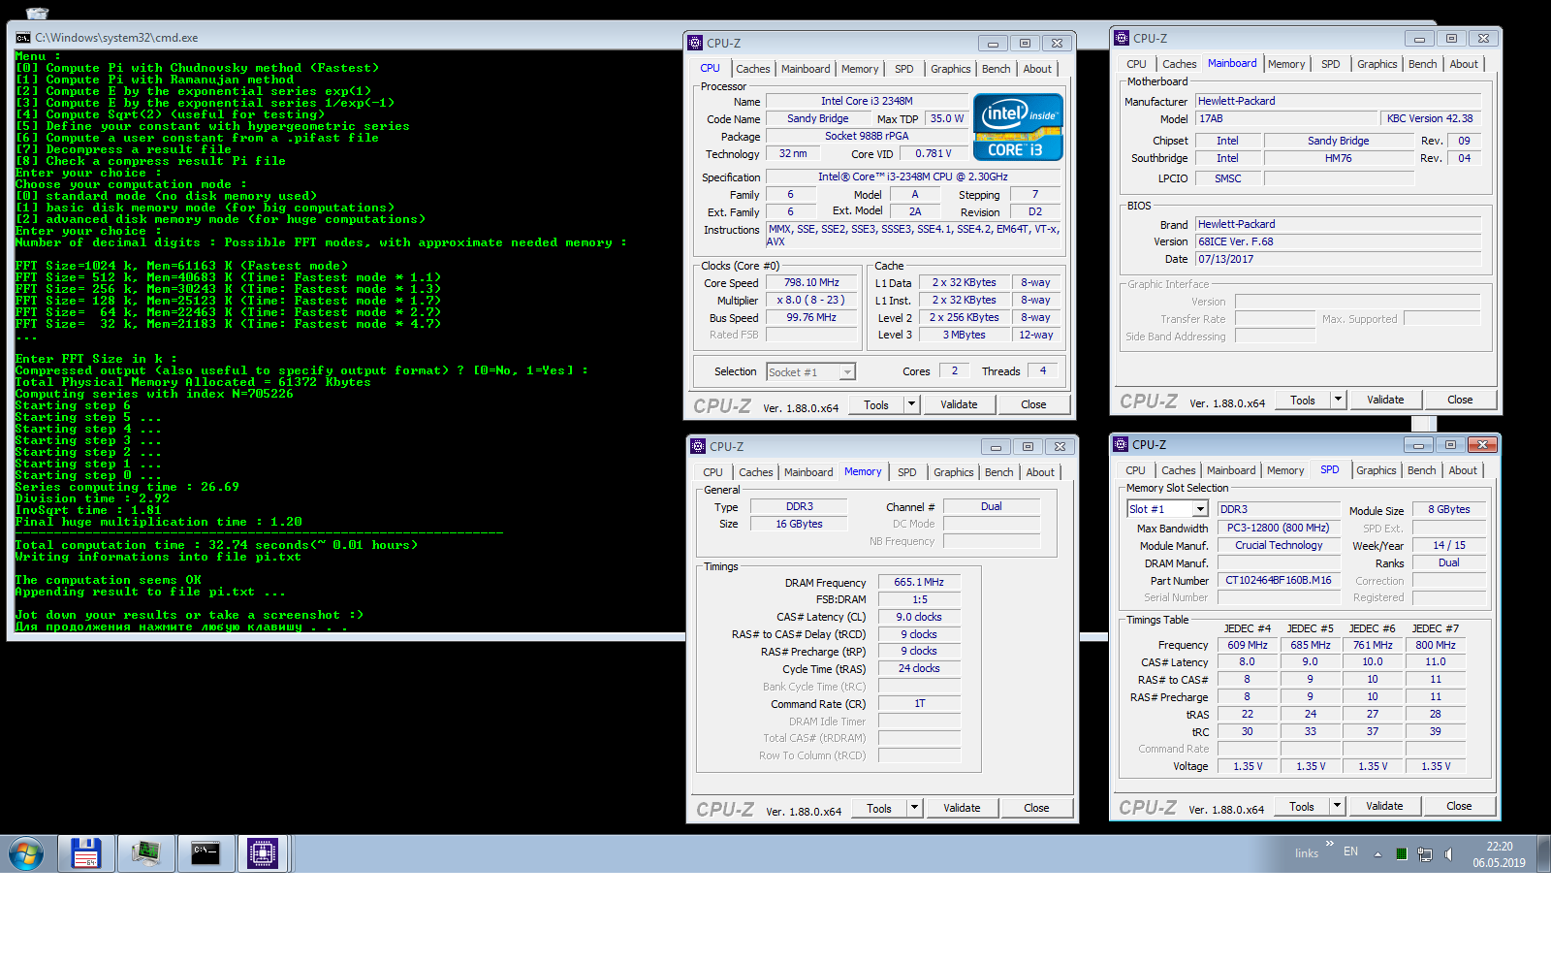Select Graphics tab in Mainboard window
The image size is (1551, 963).
click(x=1377, y=64)
